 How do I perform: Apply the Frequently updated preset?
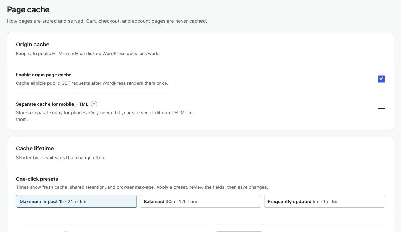tap(324, 201)
